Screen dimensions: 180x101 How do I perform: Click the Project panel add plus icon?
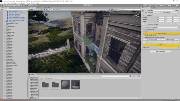tap(30, 76)
